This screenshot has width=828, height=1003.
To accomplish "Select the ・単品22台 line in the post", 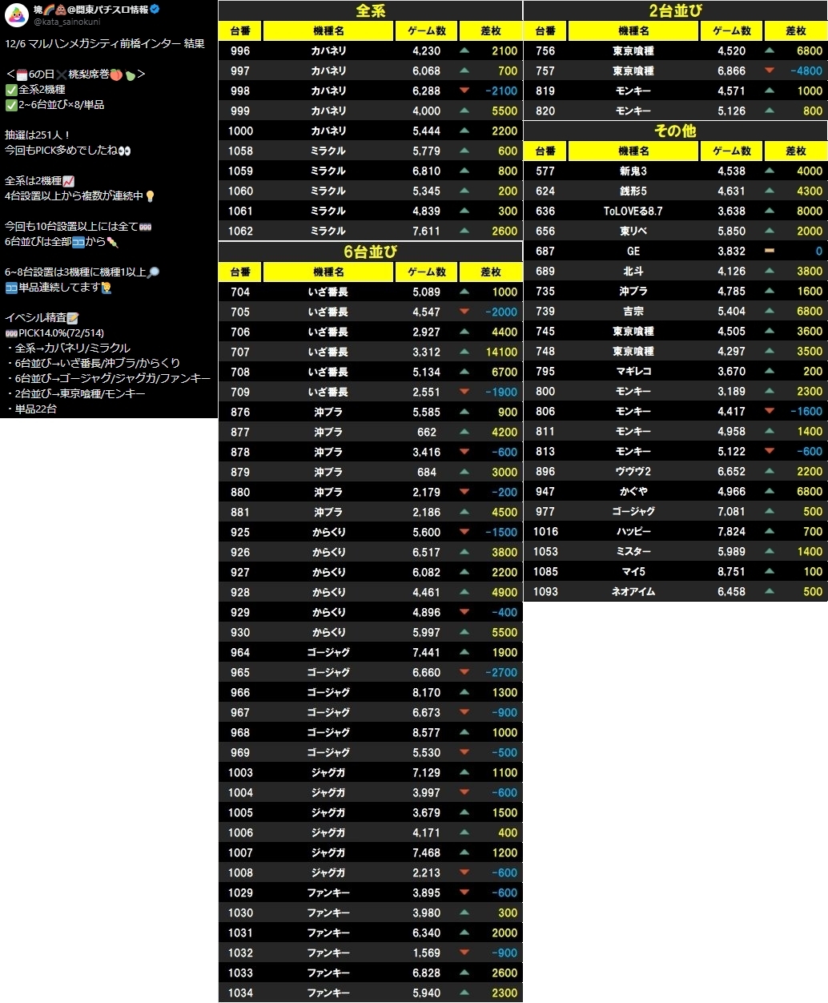I will pos(31,409).
